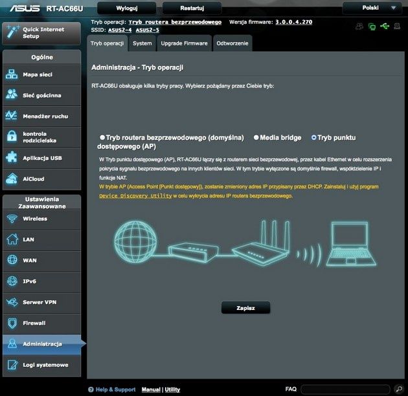Viewport: 408px width, 396px height.
Task: Open Sieć gościnna menu item
Action: pos(41,95)
